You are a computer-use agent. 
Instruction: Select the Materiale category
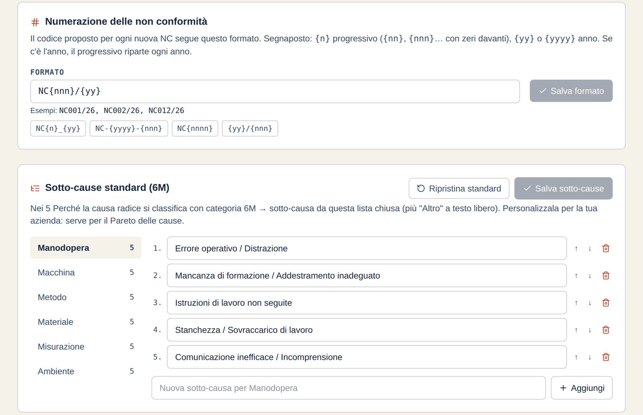[x=86, y=322]
